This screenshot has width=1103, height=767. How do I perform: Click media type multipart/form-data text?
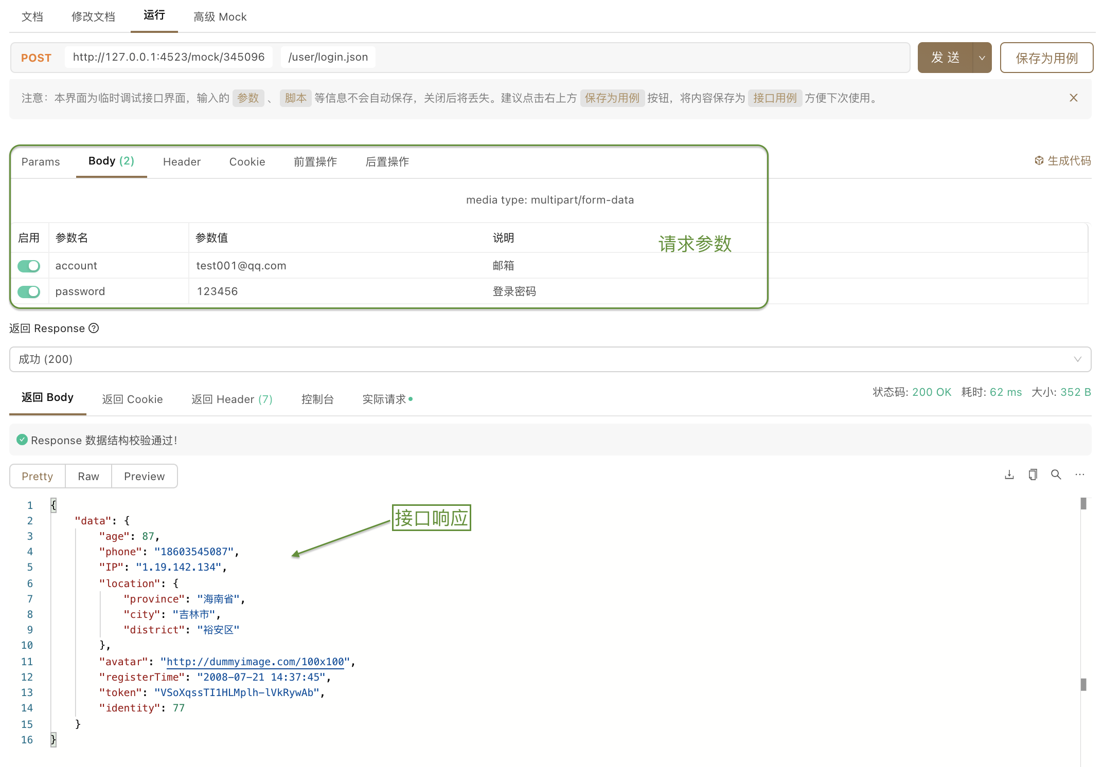point(550,200)
